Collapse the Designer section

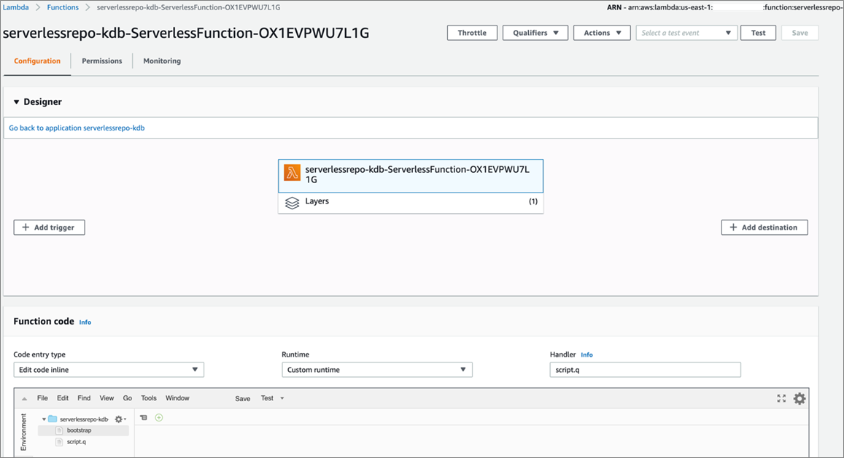16,101
